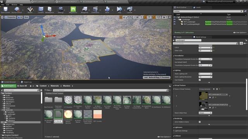Toggle visibility eye for MedievalVillage_P row
Viewport: 248px width, 139px height.
coord(174,17)
